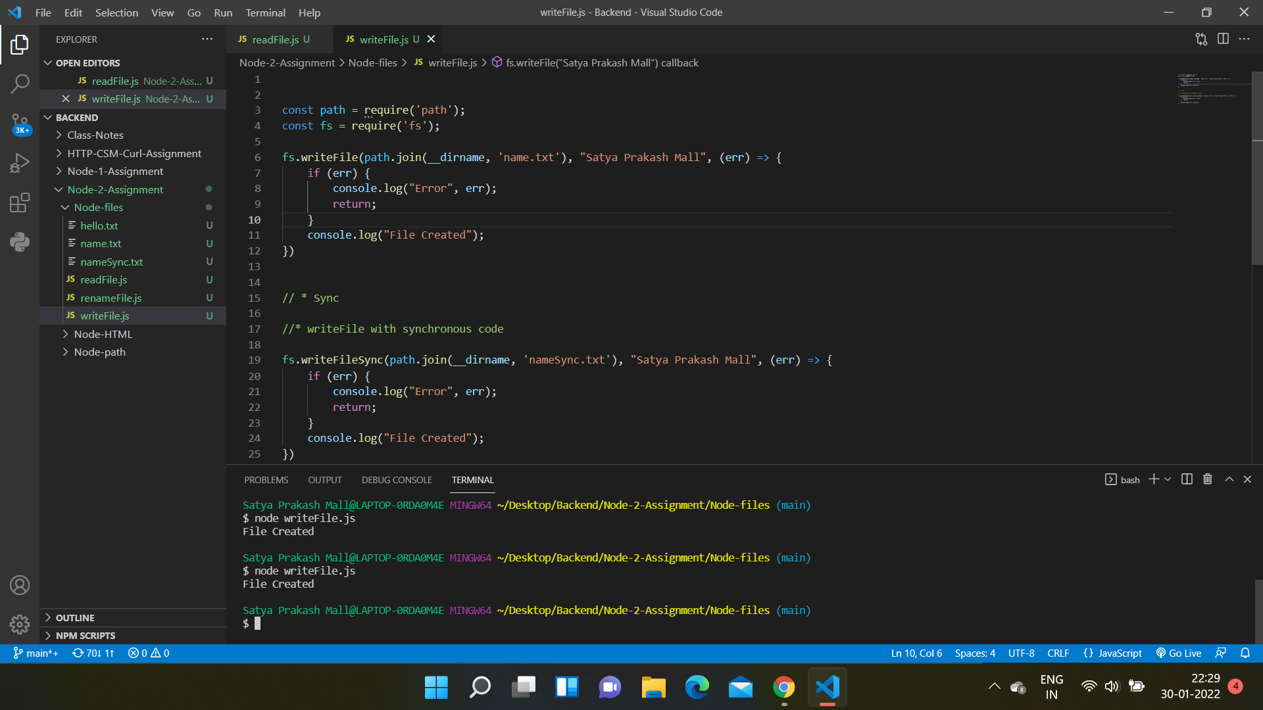Screen dimensions: 1263x710
Task: Open the Selection menu
Action: tap(116, 12)
